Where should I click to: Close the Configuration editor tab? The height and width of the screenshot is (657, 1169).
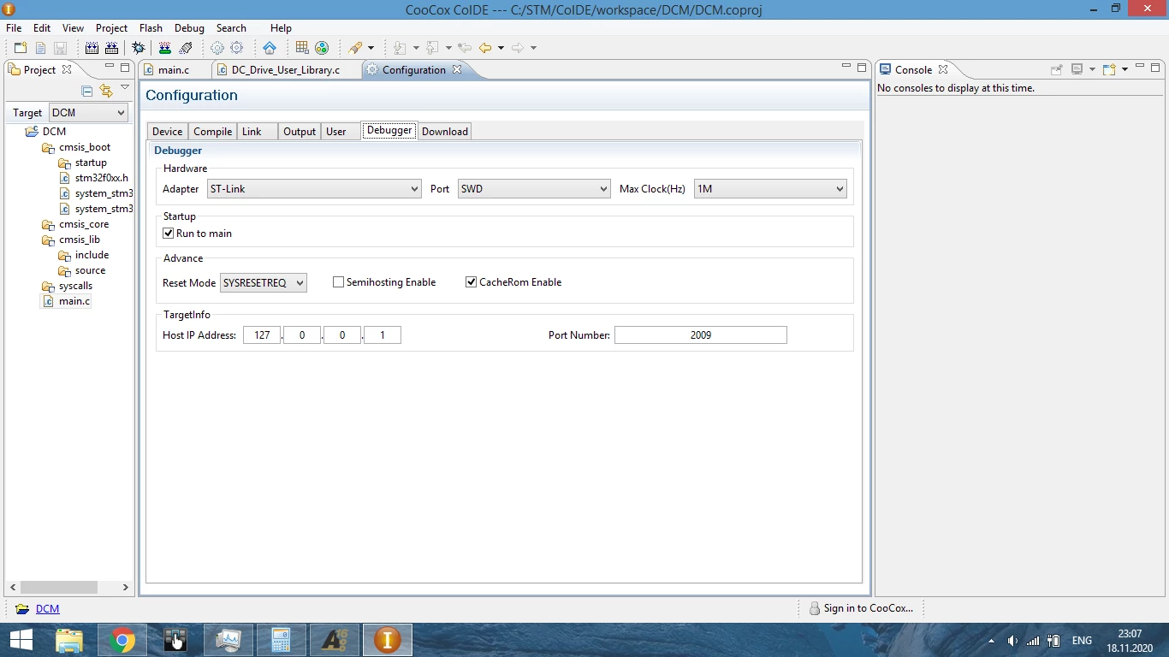[457, 69]
